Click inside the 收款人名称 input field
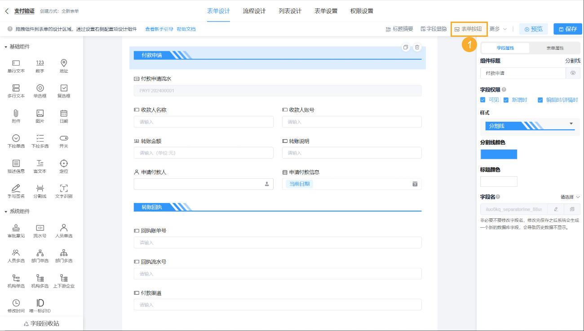 [203, 122]
